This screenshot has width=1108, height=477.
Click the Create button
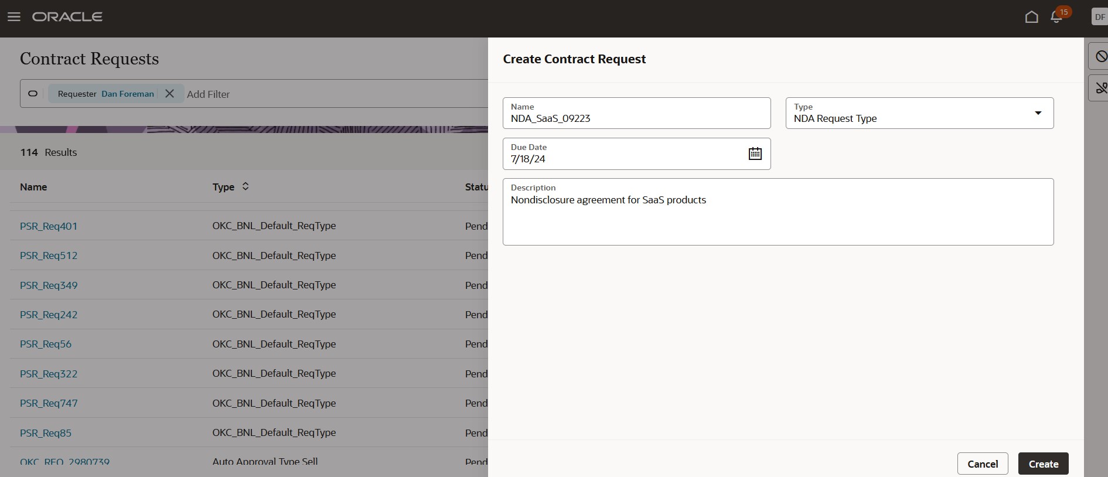[x=1043, y=464]
